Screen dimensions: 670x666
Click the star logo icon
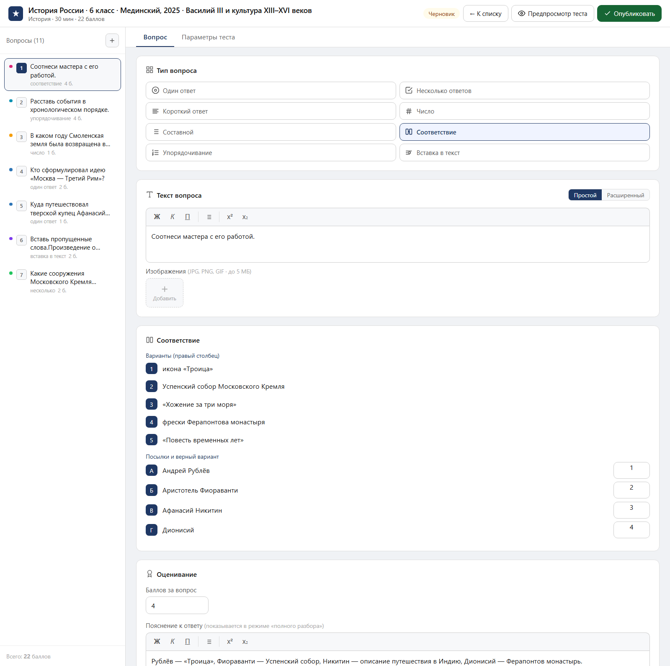click(x=16, y=14)
